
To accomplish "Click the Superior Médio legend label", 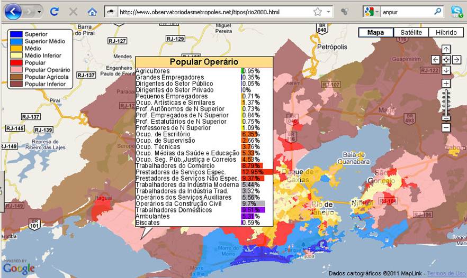I will [45, 41].
